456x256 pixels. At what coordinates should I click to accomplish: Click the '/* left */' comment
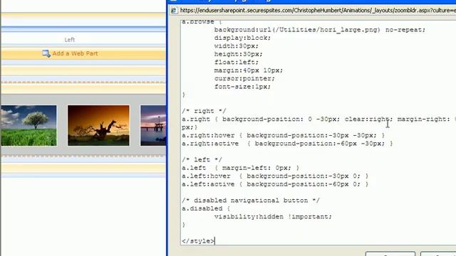(202, 159)
